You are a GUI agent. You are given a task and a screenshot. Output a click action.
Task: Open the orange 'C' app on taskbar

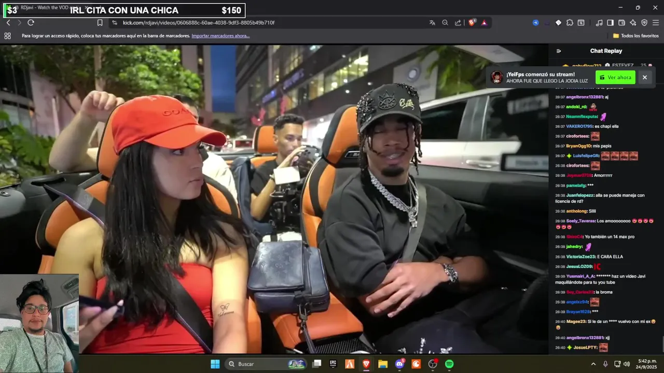(416, 364)
